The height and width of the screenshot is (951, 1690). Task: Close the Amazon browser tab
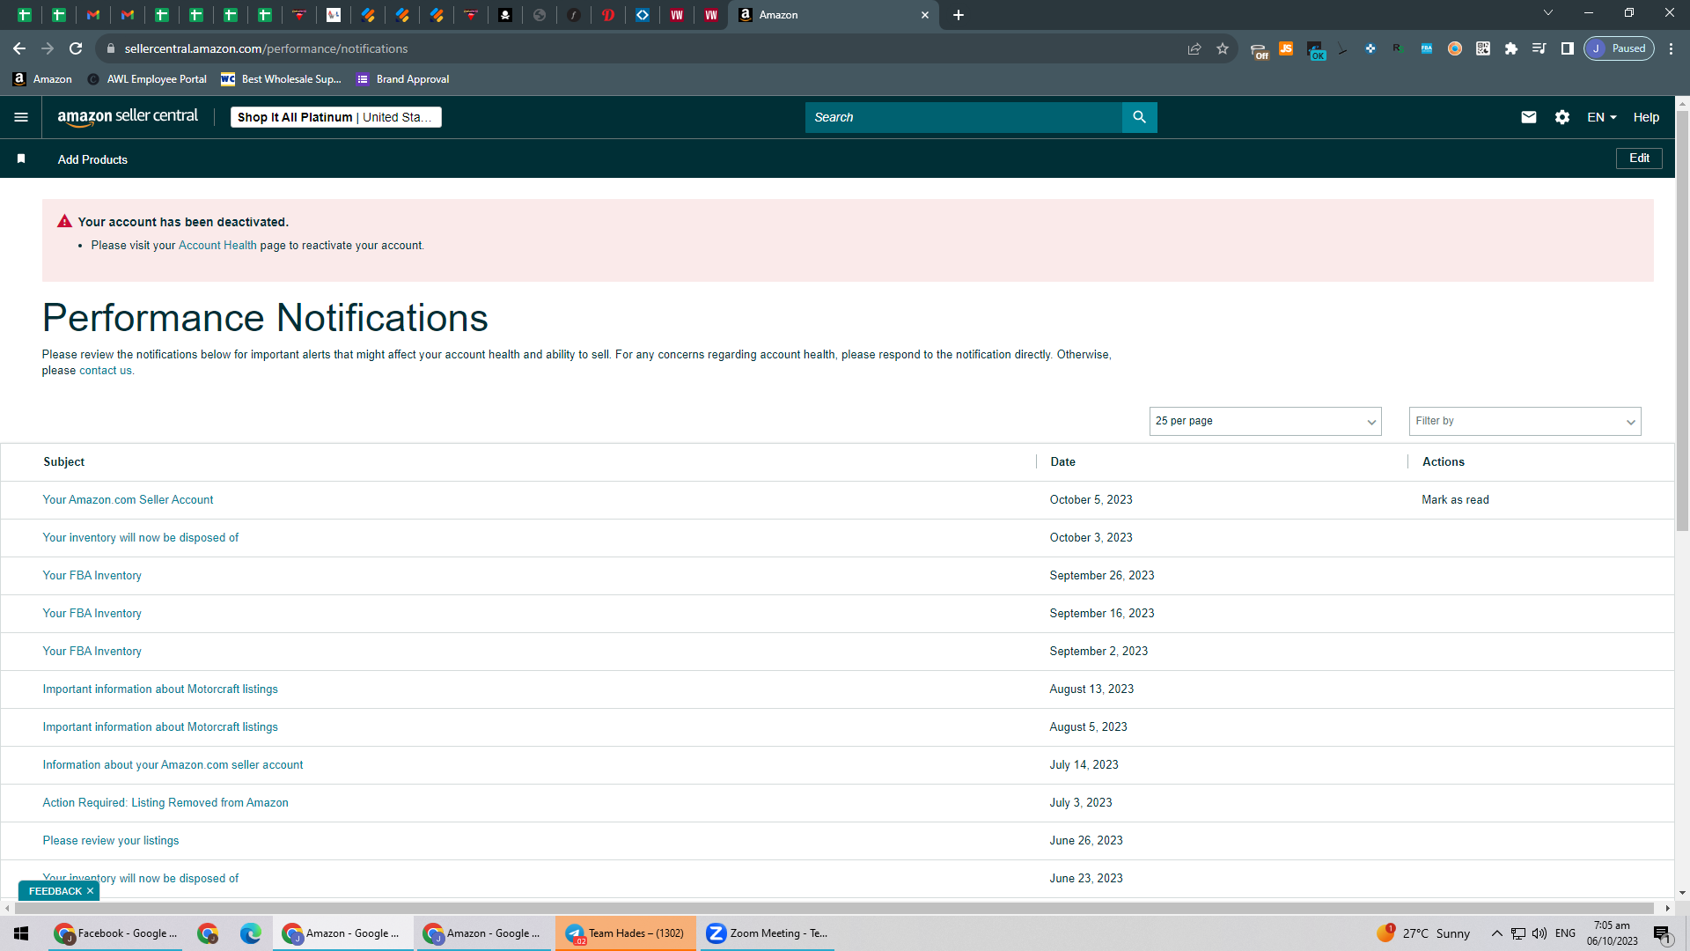(x=925, y=15)
